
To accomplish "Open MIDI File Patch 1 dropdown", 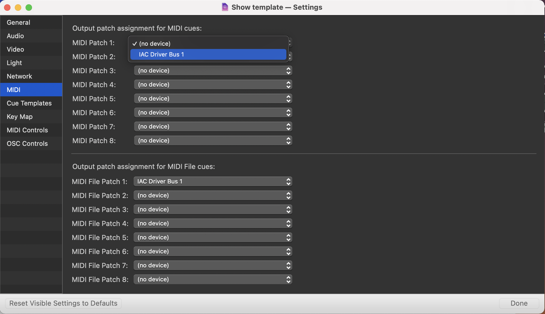I will tap(213, 182).
